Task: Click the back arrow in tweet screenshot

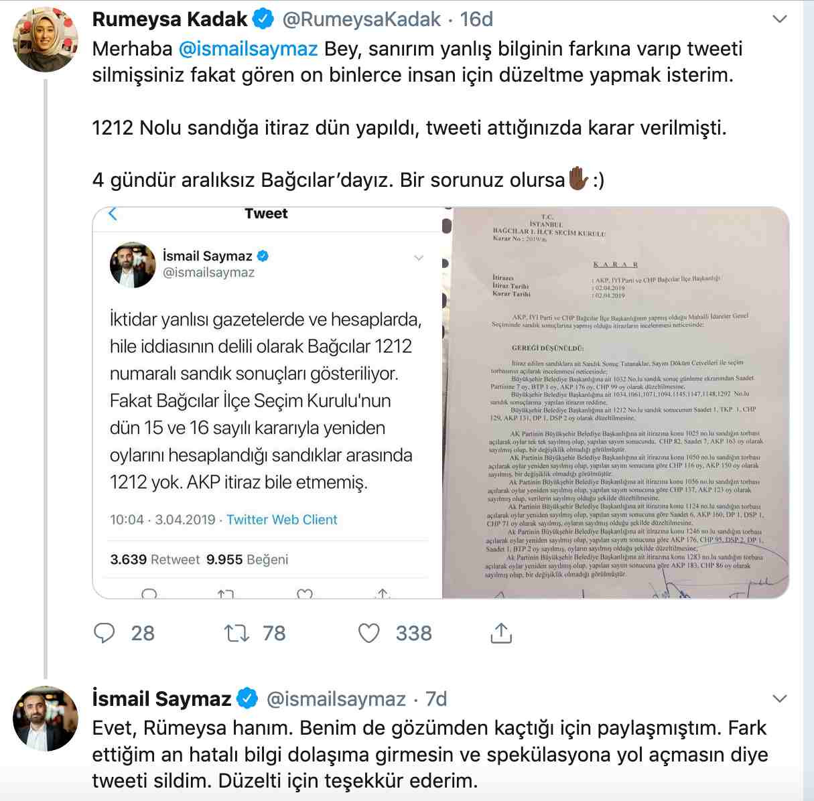Action: 113,214
